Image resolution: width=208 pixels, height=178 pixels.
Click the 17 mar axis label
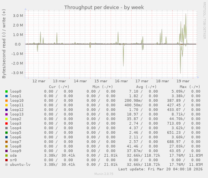click(142, 81)
